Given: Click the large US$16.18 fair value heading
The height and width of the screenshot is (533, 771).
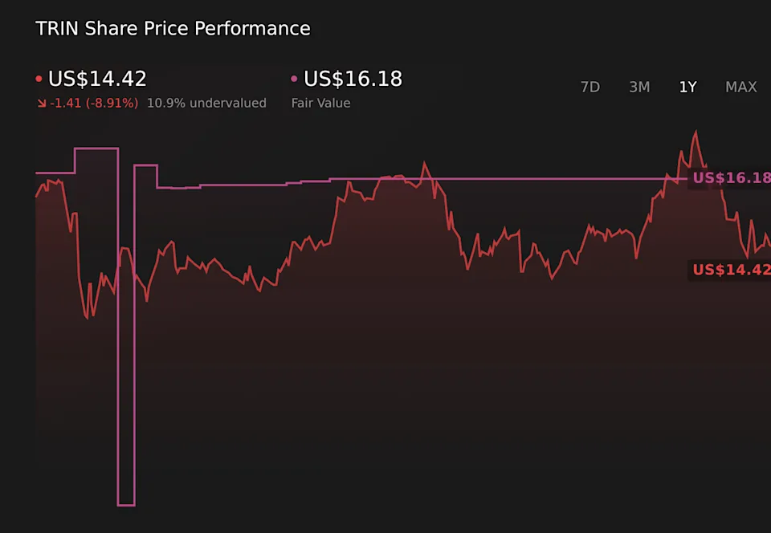Looking at the screenshot, I should point(353,79).
